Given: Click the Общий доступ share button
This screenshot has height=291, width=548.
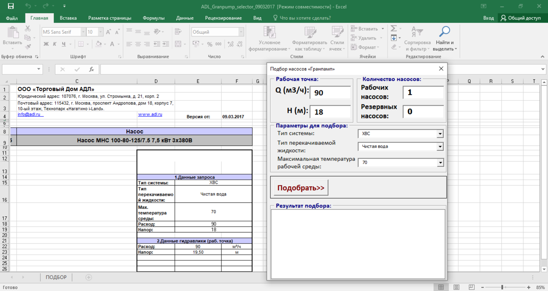Looking at the screenshot, I should [520, 18].
